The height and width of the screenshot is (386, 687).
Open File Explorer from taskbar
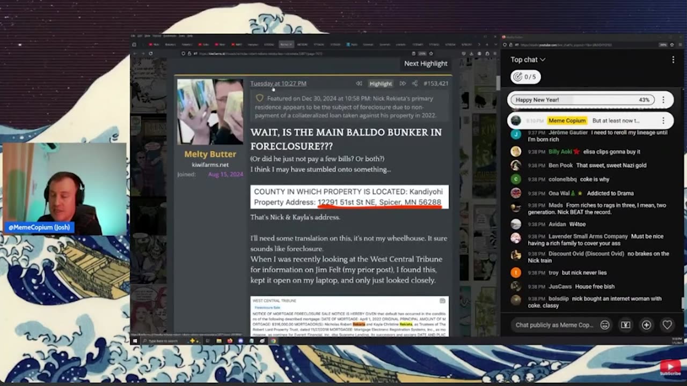coord(219,341)
